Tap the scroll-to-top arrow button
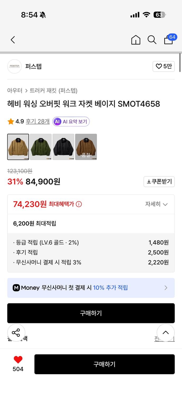The width and height of the screenshot is (182, 395). tap(166, 333)
